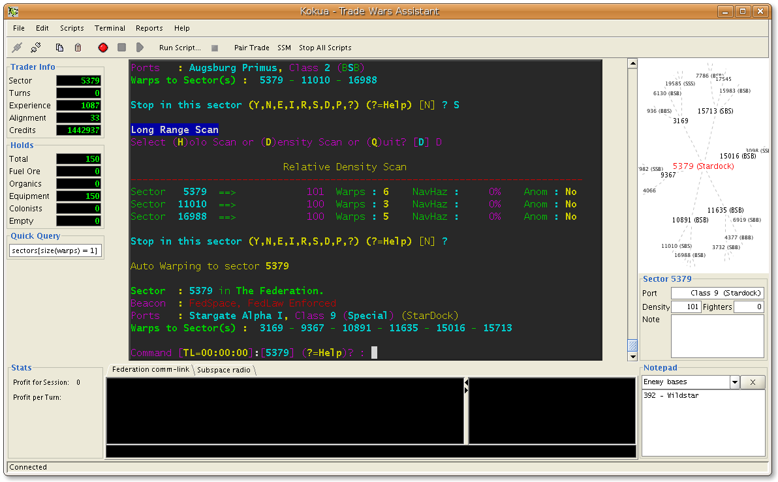Start recording with the red record button
The height and width of the screenshot is (482, 778).
click(x=103, y=48)
